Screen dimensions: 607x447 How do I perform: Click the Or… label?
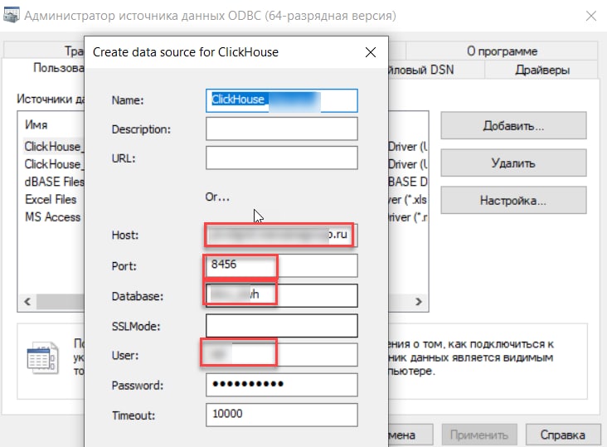point(217,197)
